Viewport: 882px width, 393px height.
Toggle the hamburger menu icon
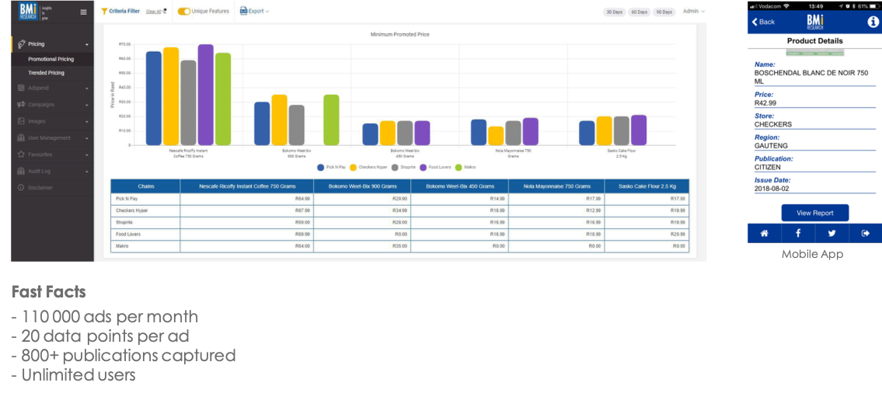tap(84, 11)
